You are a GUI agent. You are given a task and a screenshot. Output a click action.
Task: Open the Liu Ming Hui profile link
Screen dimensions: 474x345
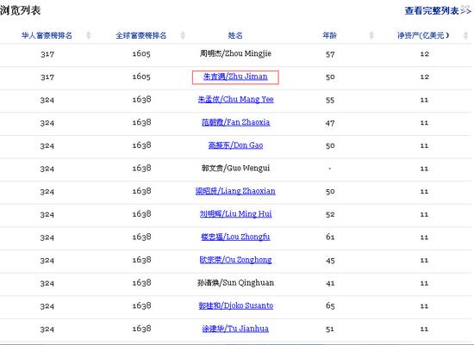(236, 214)
